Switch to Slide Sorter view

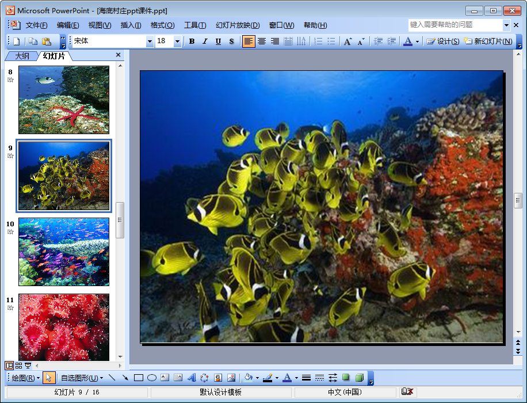click(x=18, y=366)
